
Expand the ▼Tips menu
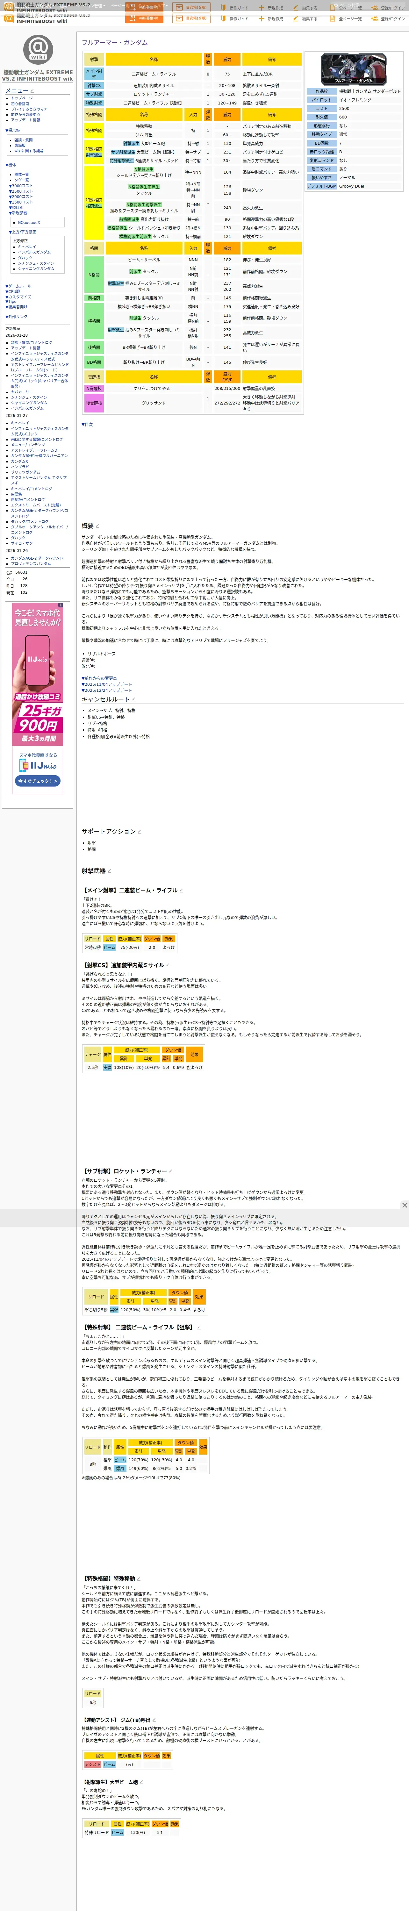point(11,302)
